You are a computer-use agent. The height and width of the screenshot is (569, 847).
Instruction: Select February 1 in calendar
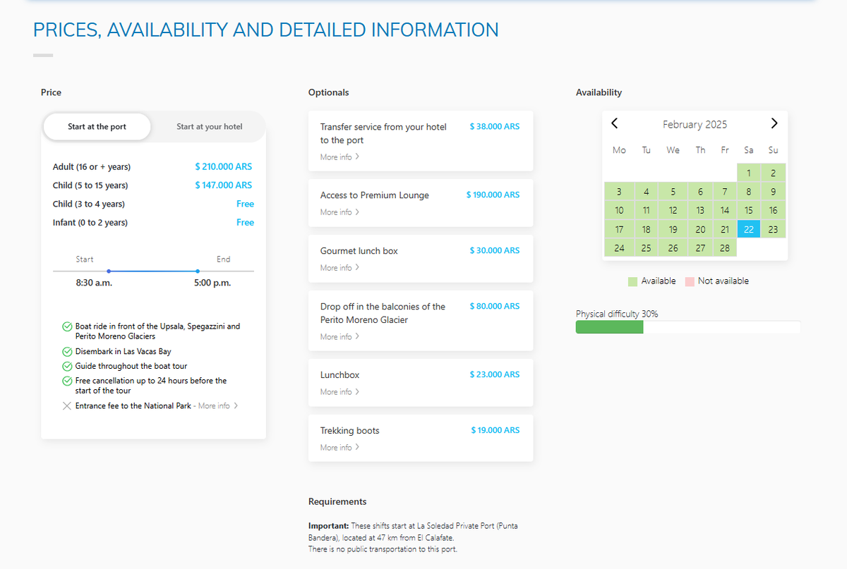[x=748, y=173]
